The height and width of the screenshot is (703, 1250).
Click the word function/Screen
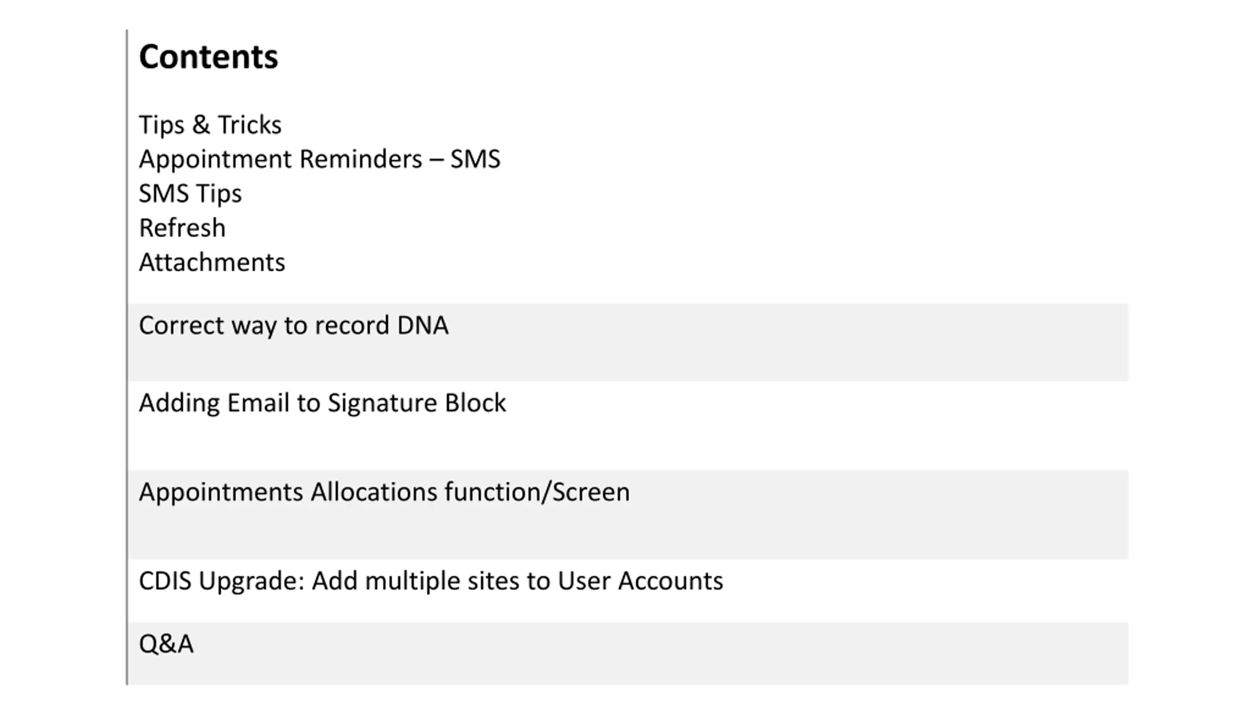(x=537, y=492)
